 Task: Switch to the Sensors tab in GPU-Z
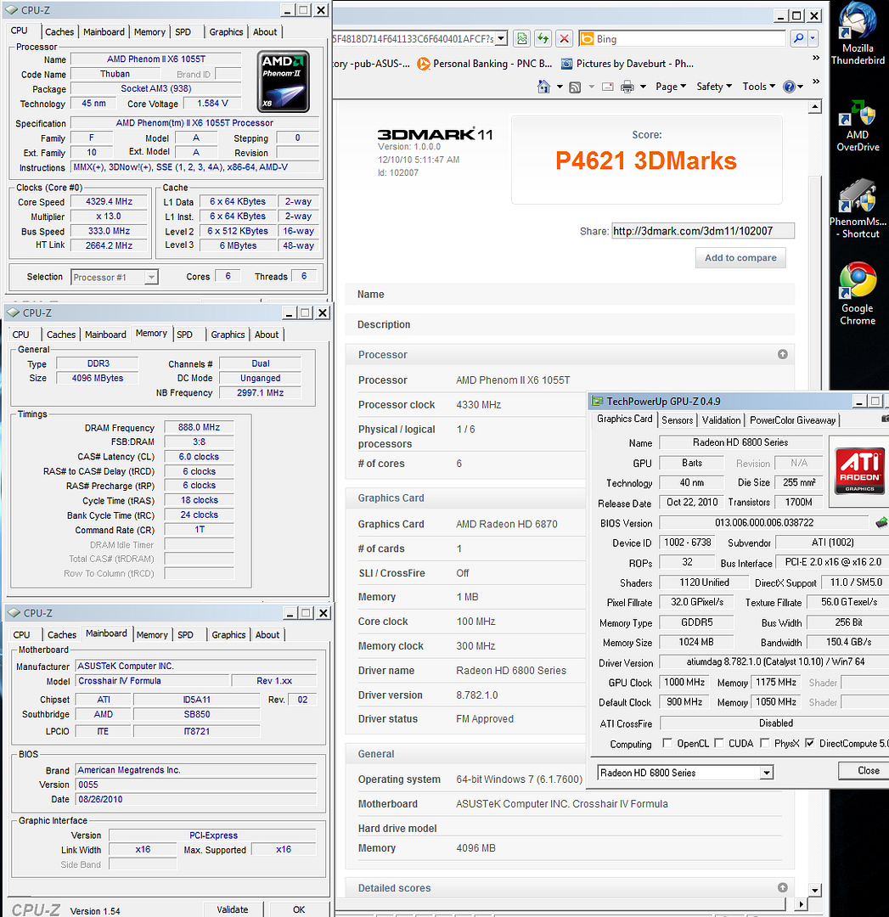click(x=678, y=420)
